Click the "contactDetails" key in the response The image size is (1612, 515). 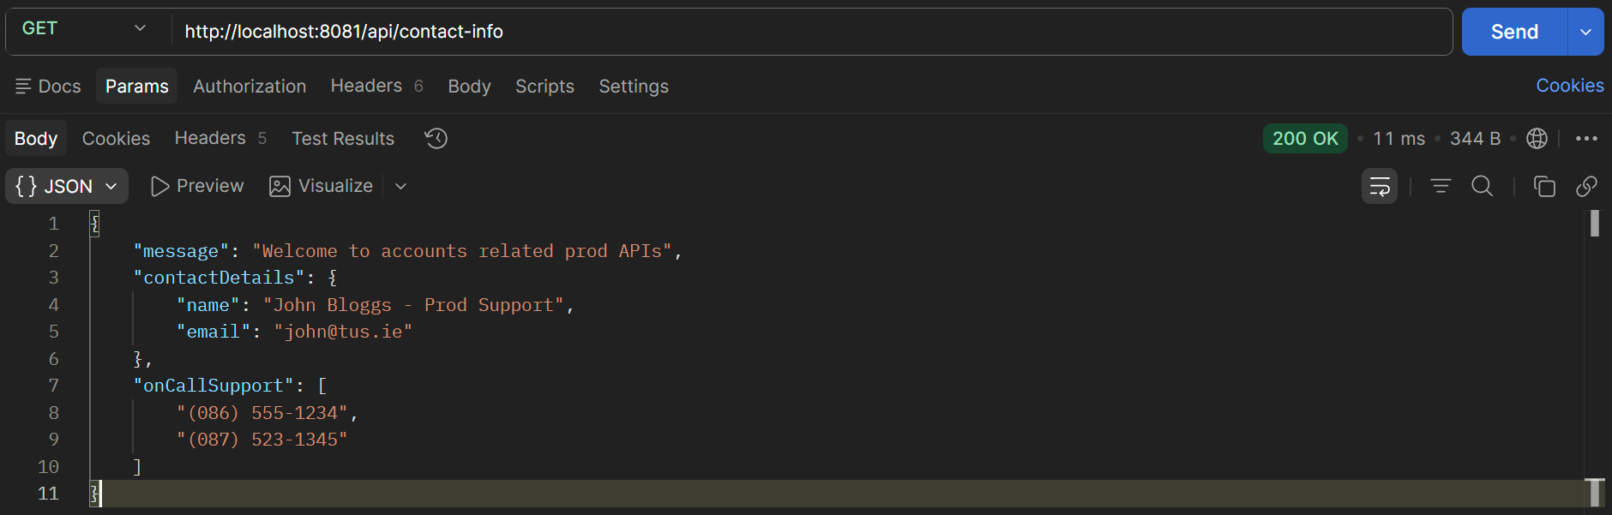(219, 278)
